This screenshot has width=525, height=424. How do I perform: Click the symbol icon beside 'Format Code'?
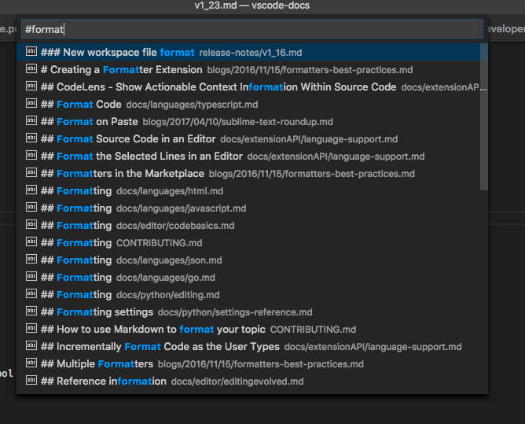[31, 104]
